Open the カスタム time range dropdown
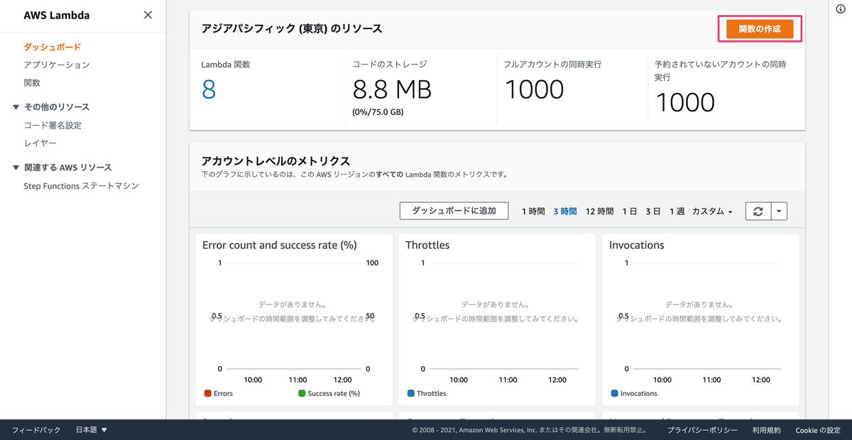Screen dimensions: 852x440 click(x=712, y=211)
